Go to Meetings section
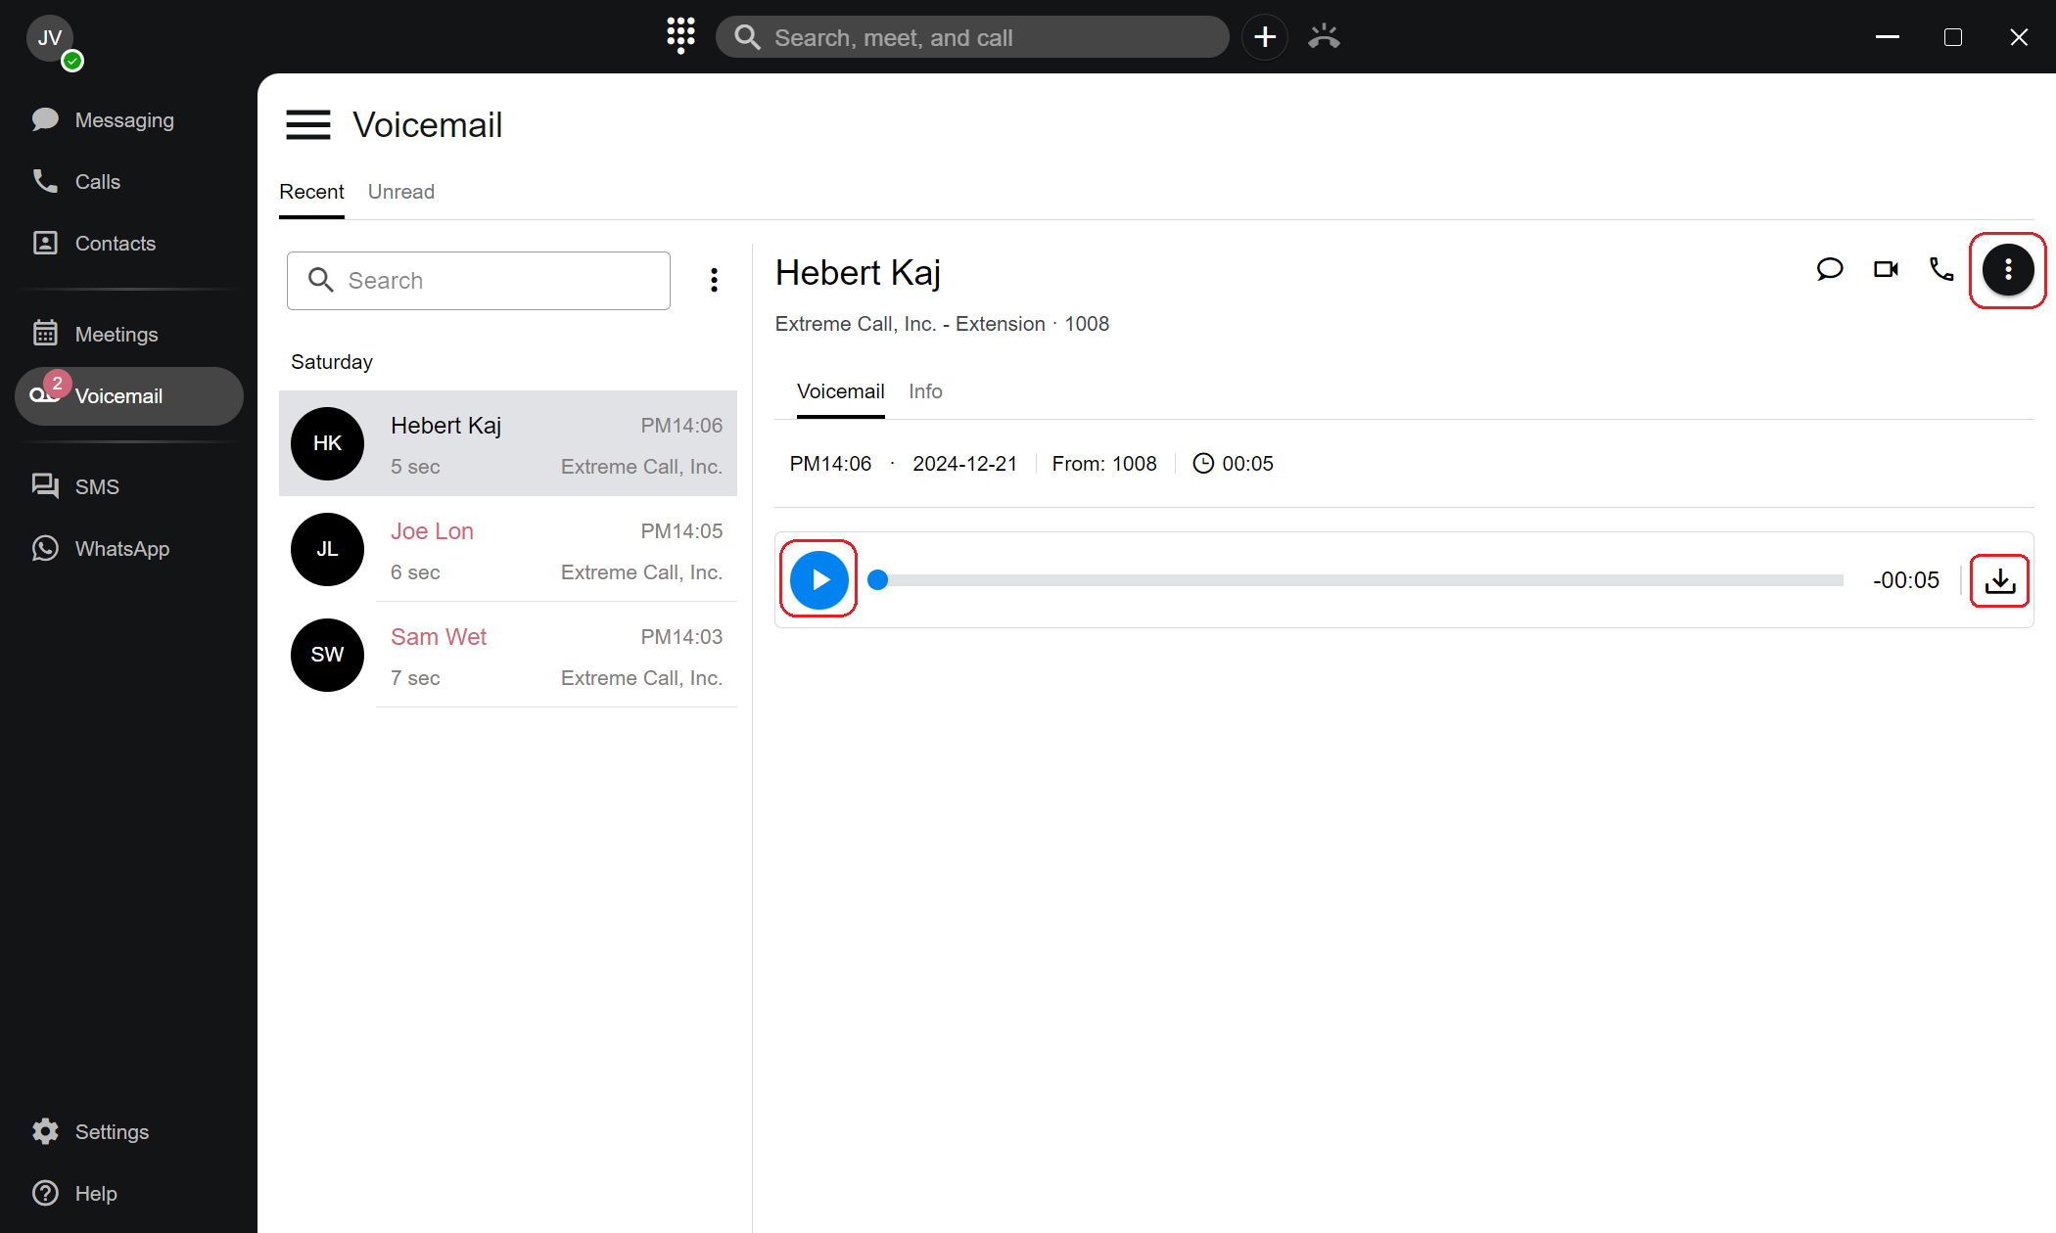The width and height of the screenshot is (2056, 1233). point(116,335)
